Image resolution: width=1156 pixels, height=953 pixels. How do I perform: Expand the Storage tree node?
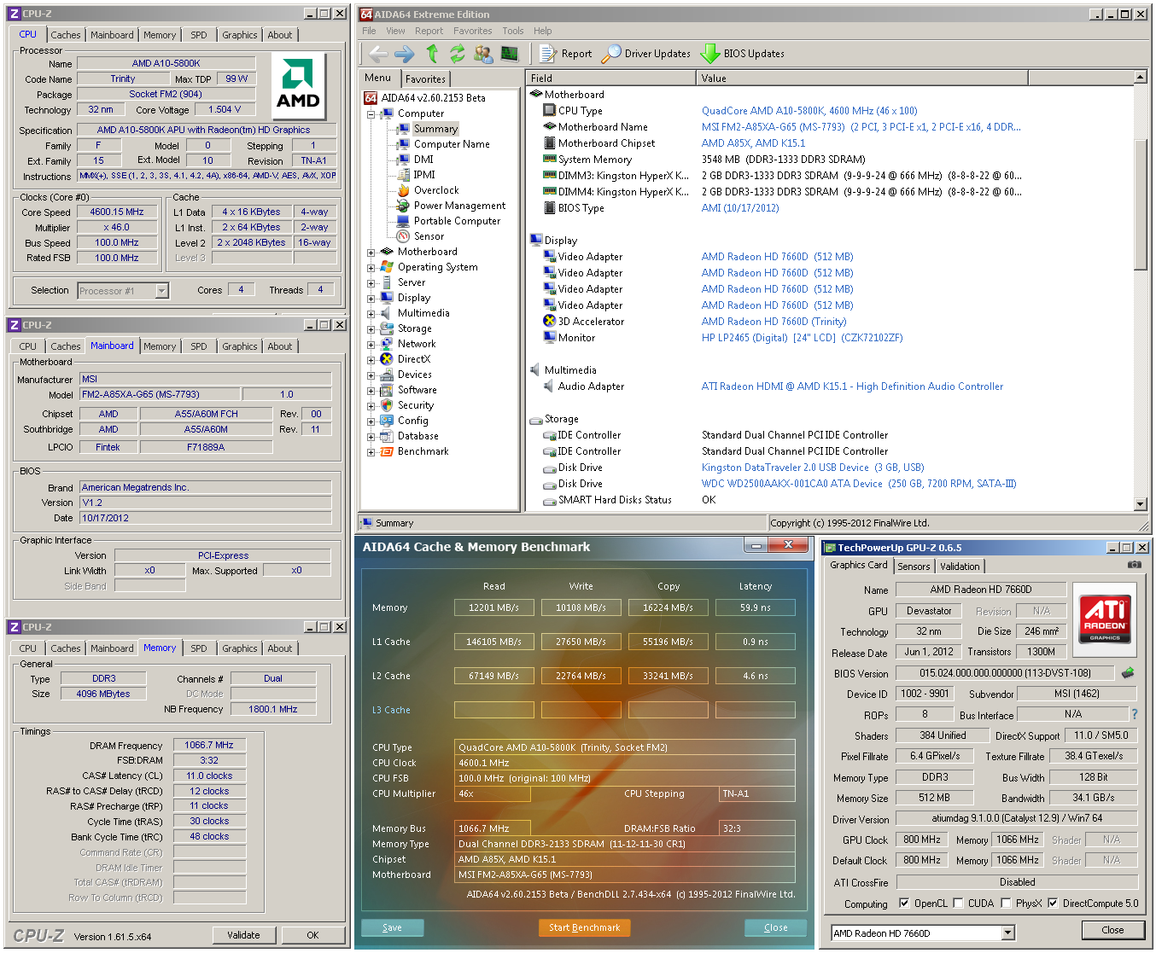click(x=371, y=328)
